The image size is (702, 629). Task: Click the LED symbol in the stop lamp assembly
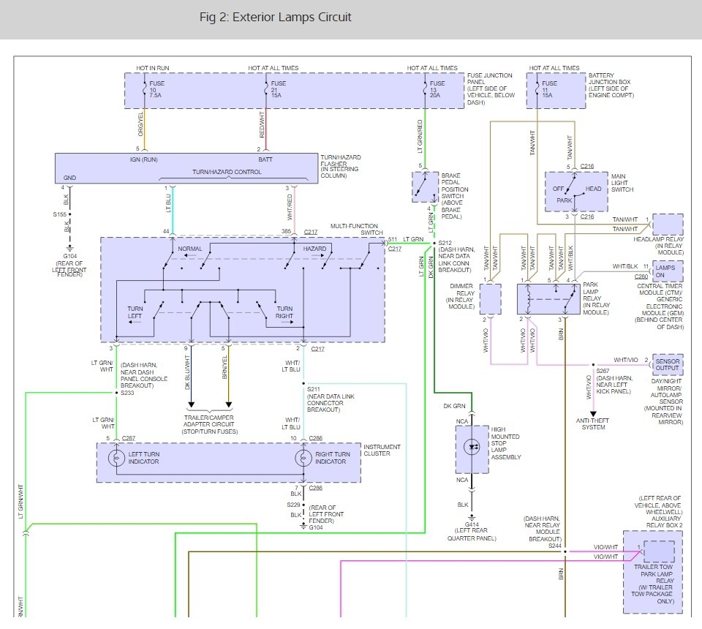pyautogui.click(x=472, y=447)
